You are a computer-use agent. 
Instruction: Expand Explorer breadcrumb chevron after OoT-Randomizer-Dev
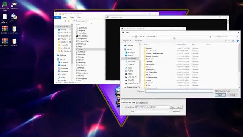(x=88, y=21)
